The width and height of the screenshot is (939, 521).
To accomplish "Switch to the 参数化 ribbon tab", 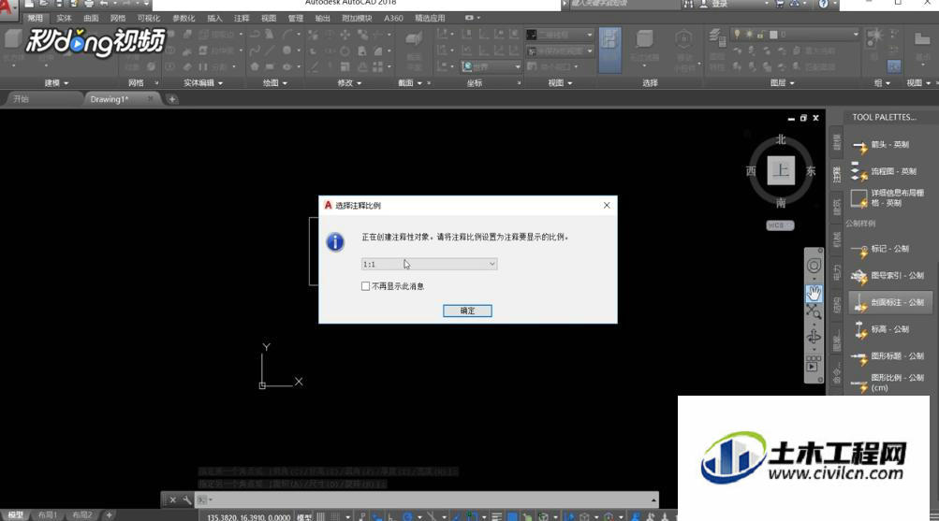I will coord(183,19).
